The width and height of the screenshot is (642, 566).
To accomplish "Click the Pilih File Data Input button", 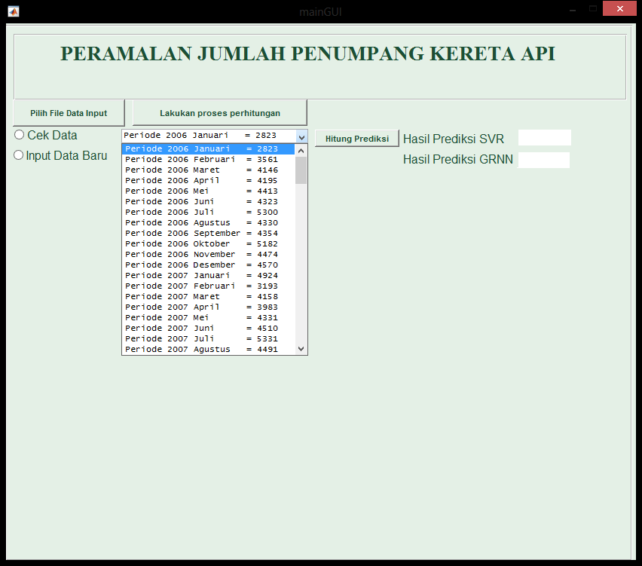I will click(69, 113).
